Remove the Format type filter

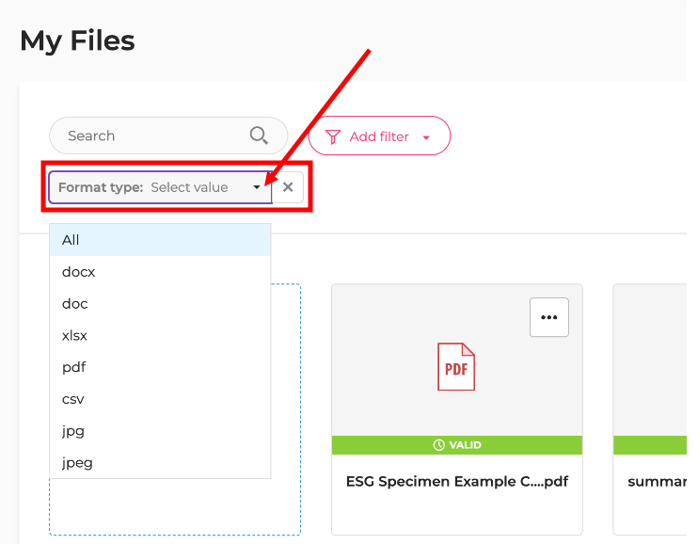(288, 187)
